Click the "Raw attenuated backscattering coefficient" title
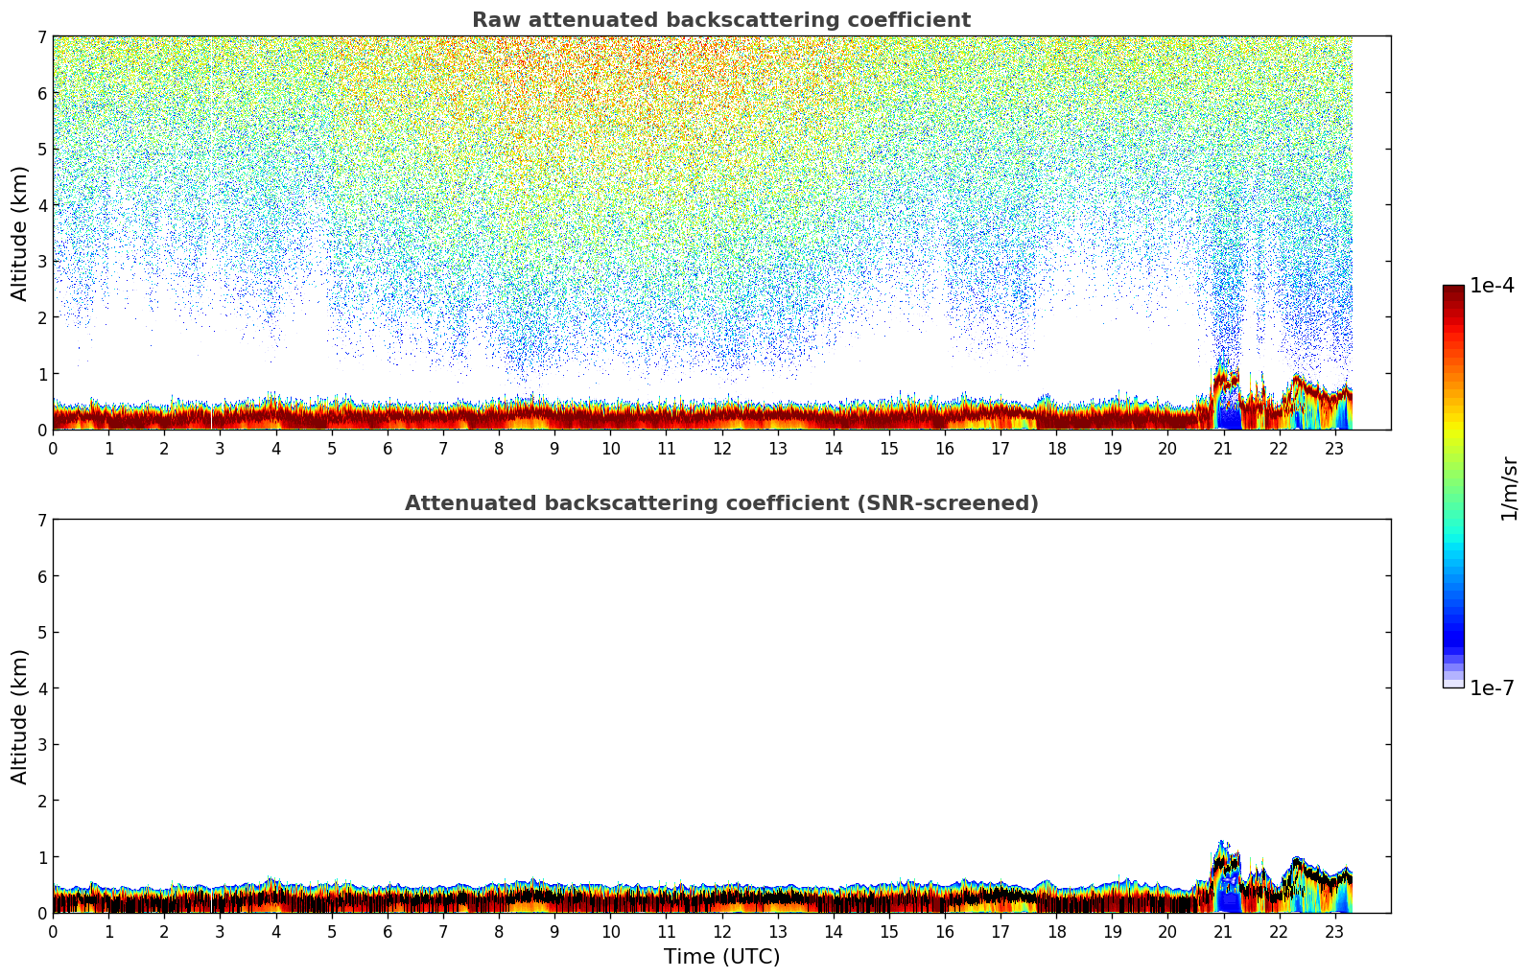 pos(720,20)
